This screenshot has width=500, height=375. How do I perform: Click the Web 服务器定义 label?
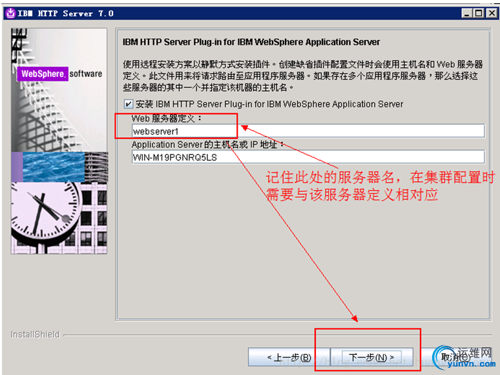pos(167,118)
